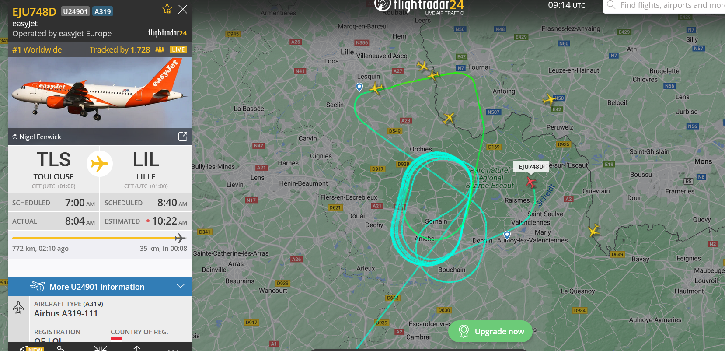Viewport: 725px width, 351px height.
Task: Click the A319 aircraft type tag
Action: tap(103, 11)
